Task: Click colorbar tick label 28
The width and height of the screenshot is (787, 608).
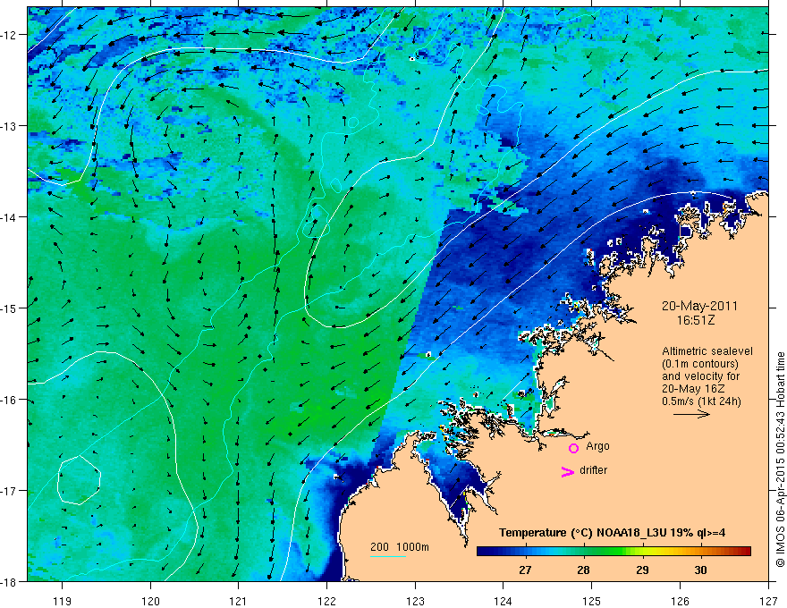Action: pyautogui.click(x=583, y=570)
